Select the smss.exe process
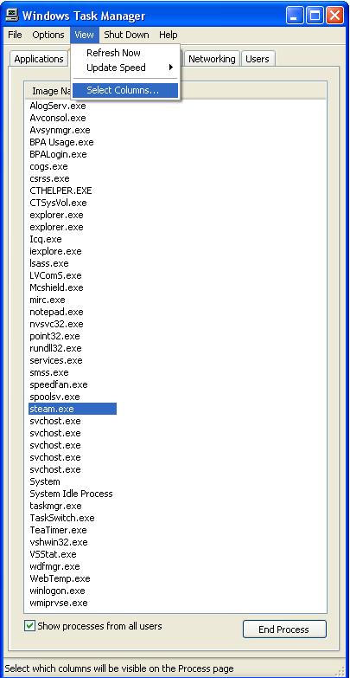The image size is (350, 678). [49, 372]
